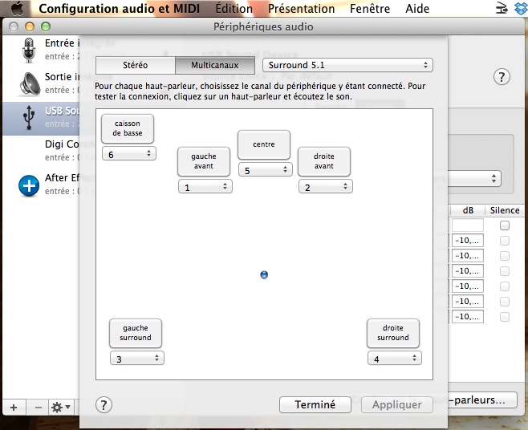The width and height of the screenshot is (528, 430).
Task: Click the plus button to add a device
Action: point(14,408)
